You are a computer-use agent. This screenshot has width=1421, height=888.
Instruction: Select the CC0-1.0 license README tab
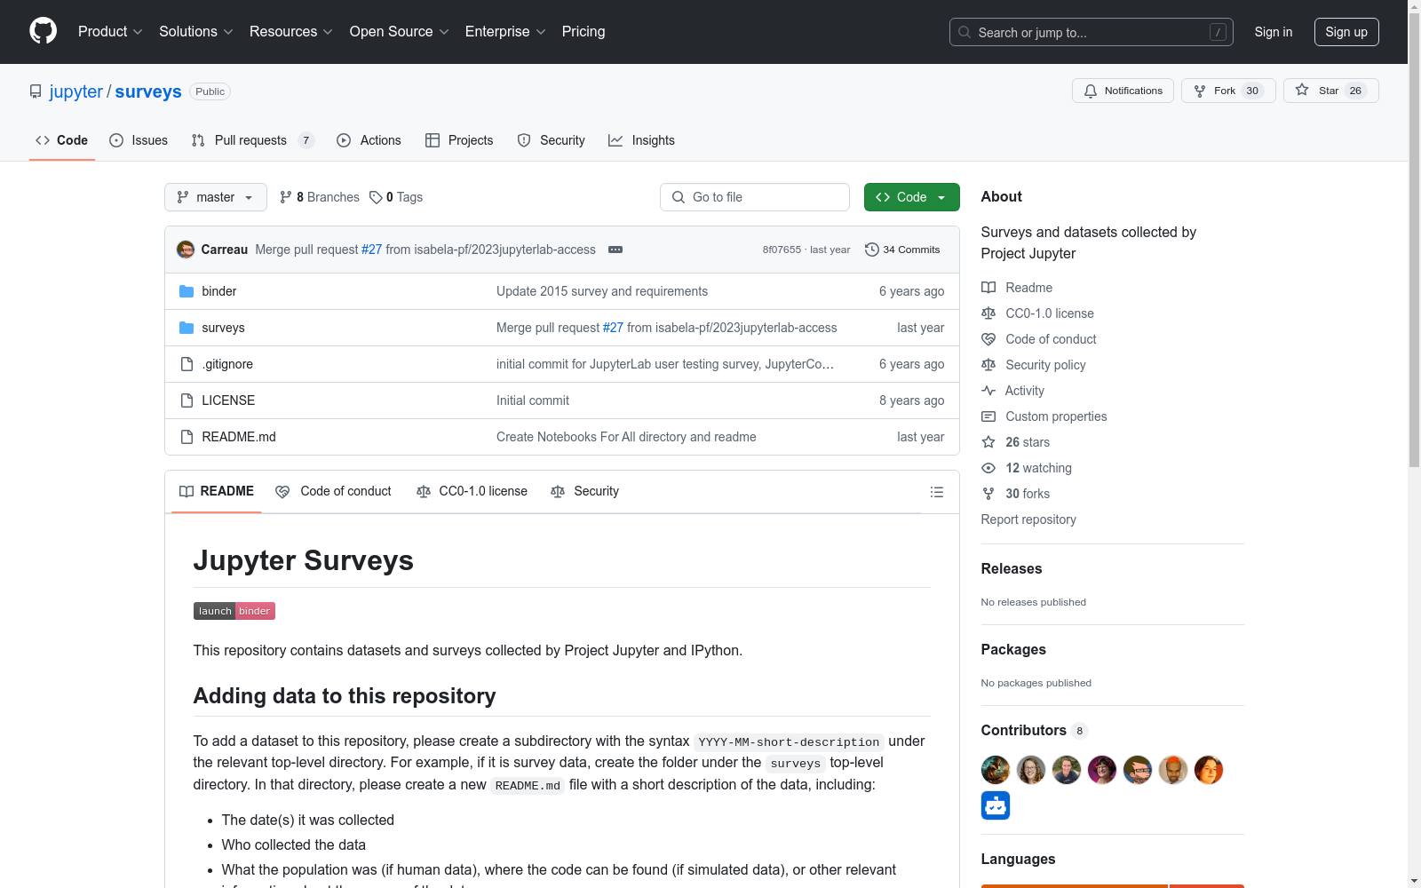click(472, 491)
